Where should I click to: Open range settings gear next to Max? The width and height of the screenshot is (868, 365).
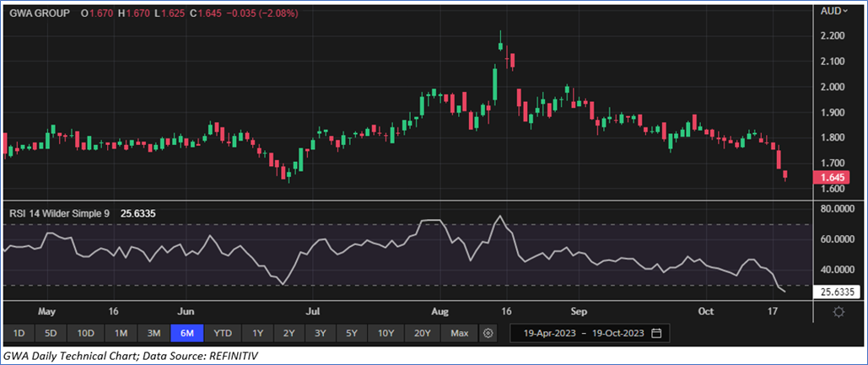[488, 333]
